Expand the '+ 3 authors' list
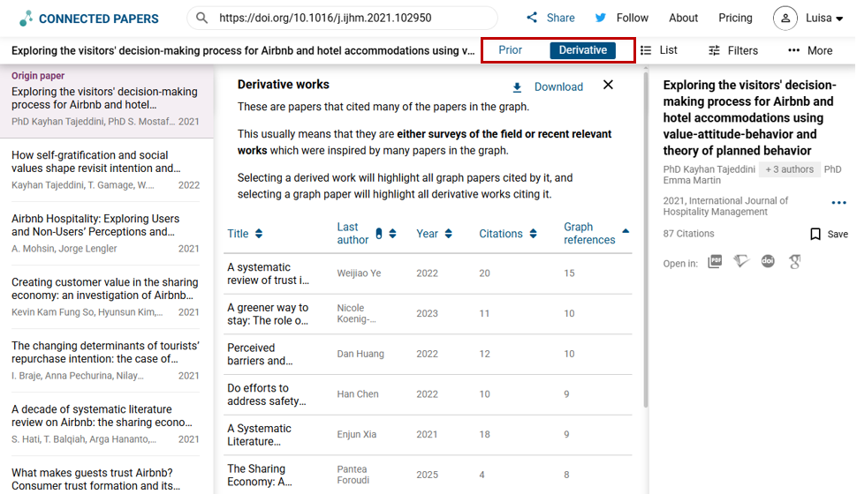 789,169
